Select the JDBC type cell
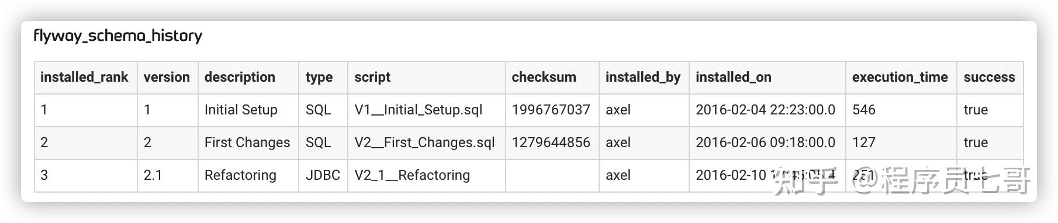The height and width of the screenshot is (223, 1058). point(323,175)
